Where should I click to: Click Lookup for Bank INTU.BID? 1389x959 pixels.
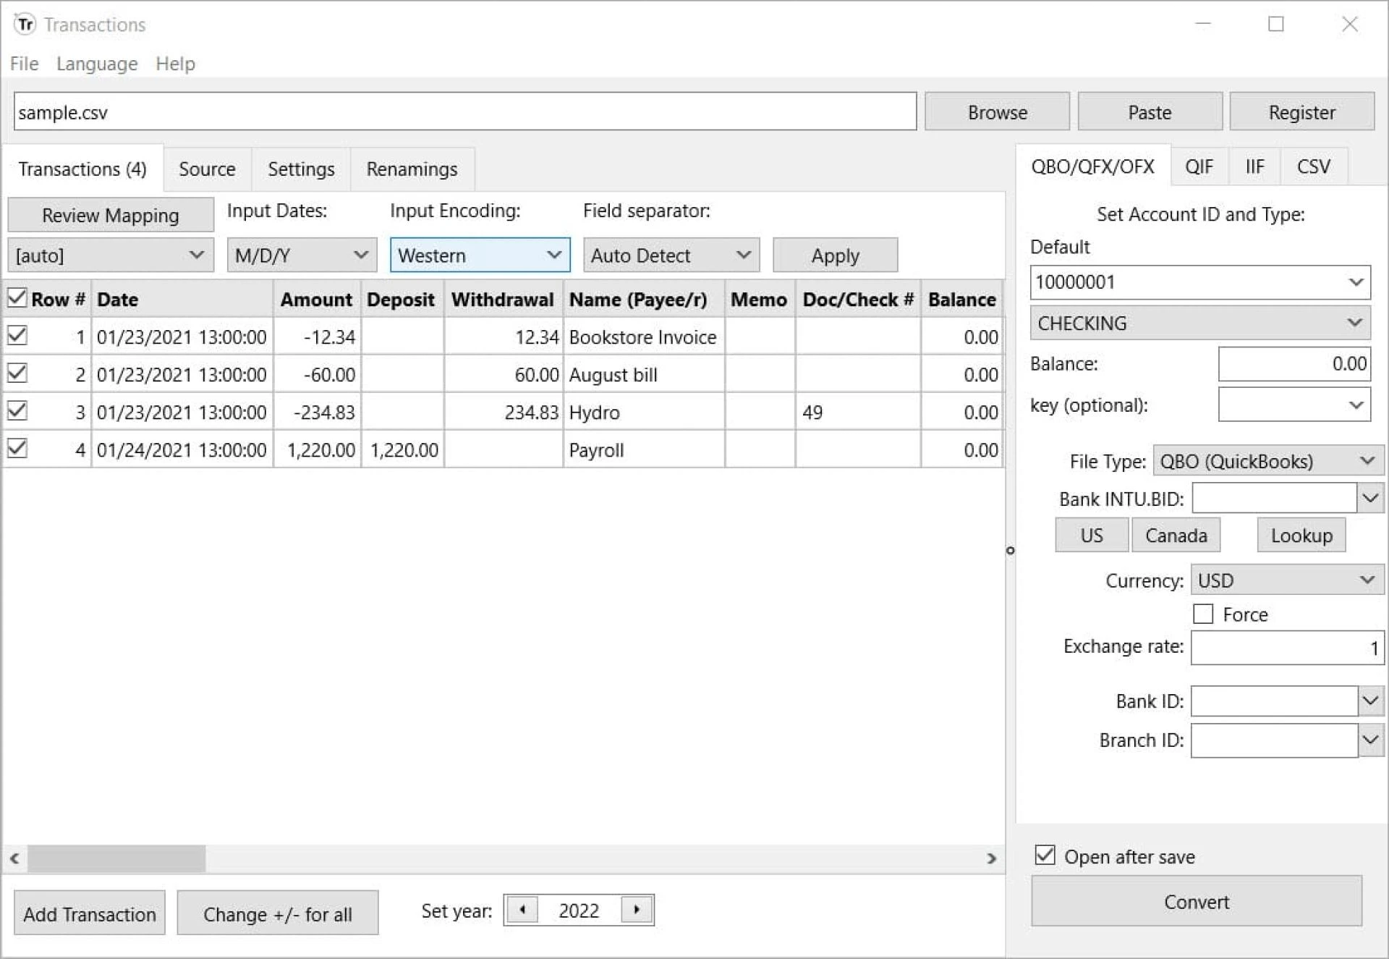(1301, 535)
